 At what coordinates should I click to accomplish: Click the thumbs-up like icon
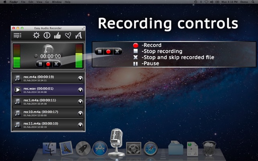[57, 35]
